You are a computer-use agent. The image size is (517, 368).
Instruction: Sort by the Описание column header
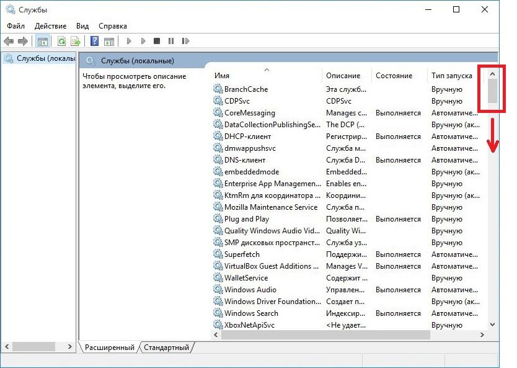point(347,76)
